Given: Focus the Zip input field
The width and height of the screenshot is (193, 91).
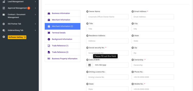Looking at the screenshot, I should point(153,53).
